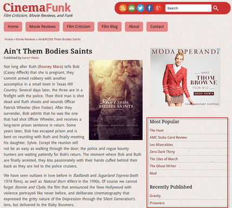
Task: Open the RSS feed icon
Action: click(x=123, y=8)
